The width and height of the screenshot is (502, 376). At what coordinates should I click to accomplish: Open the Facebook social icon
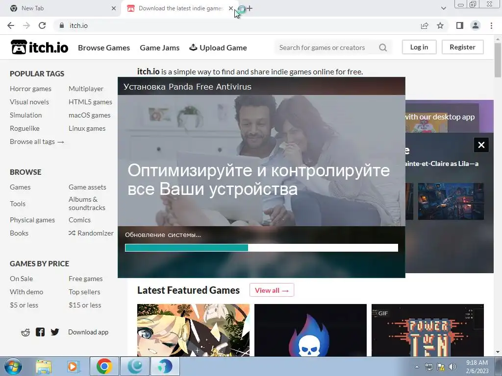click(40, 332)
